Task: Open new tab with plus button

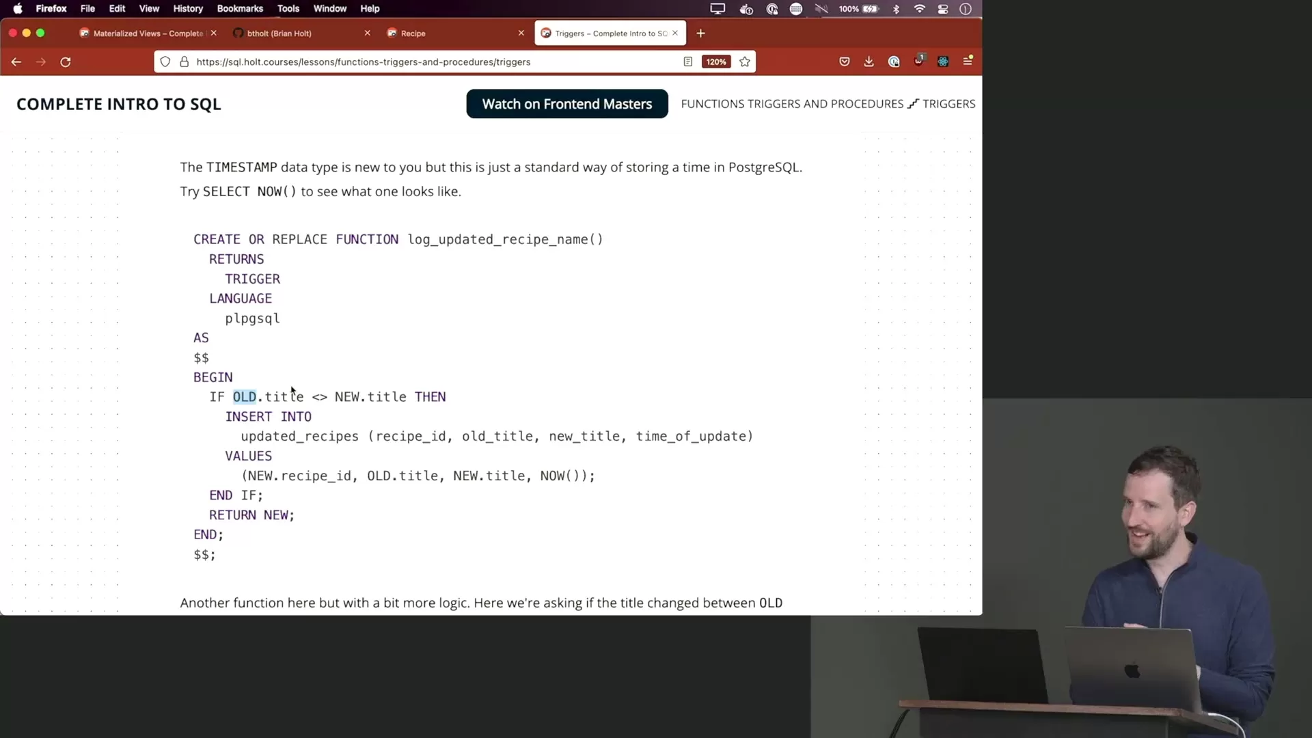Action: (x=700, y=33)
